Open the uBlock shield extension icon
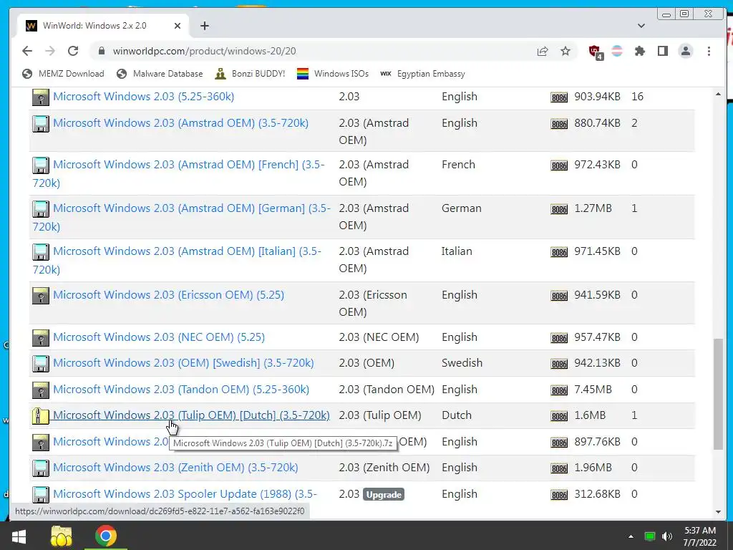Image resolution: width=733 pixels, height=550 pixels. pos(595,52)
